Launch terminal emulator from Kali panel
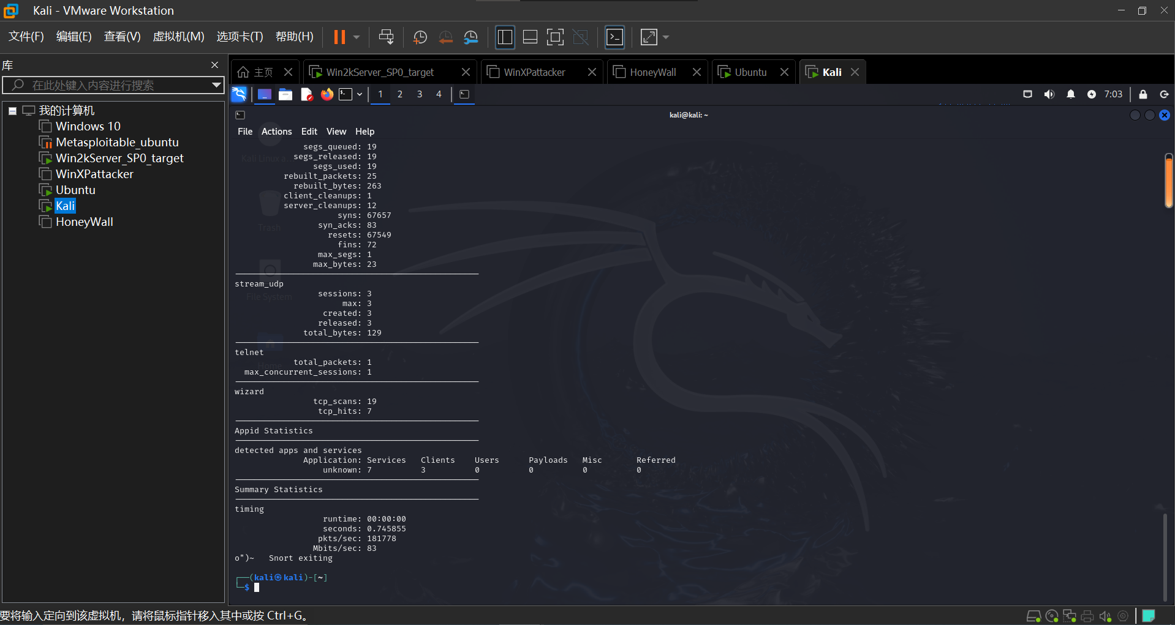This screenshot has width=1175, height=625. (346, 94)
